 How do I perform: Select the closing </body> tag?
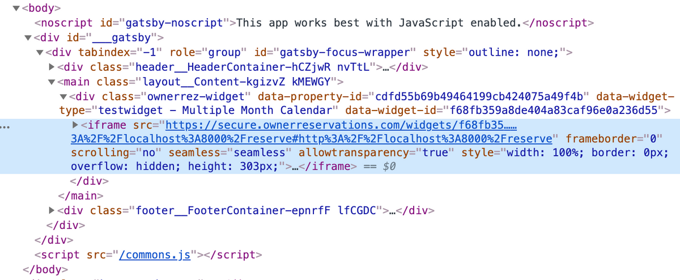(45, 269)
